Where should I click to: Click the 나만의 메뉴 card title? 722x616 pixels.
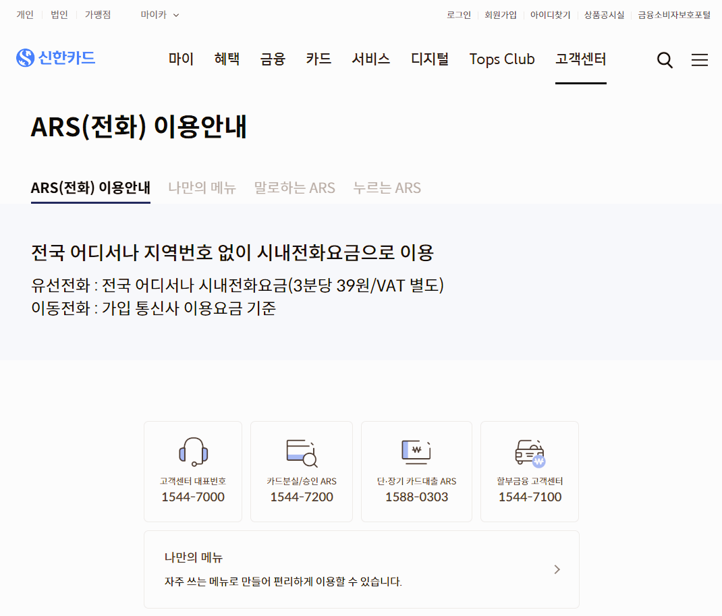[194, 557]
